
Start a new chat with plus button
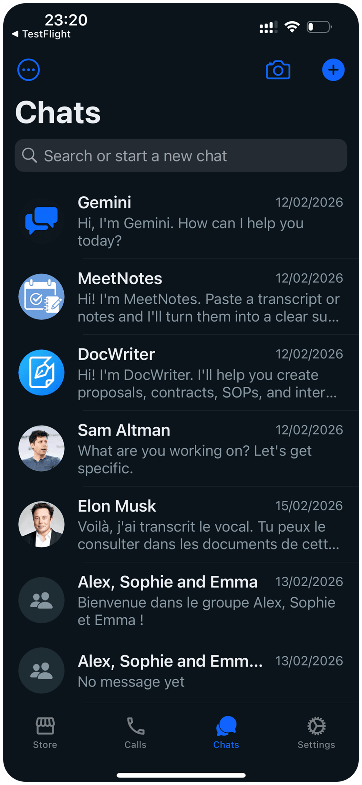(333, 70)
